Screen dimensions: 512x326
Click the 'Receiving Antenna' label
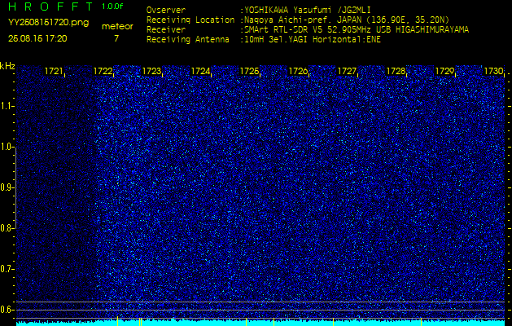(188, 40)
